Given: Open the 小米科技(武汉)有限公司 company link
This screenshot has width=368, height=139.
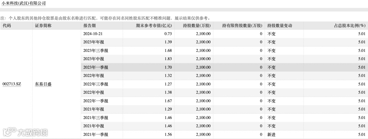Looking at the screenshot, I should tap(24, 3).
